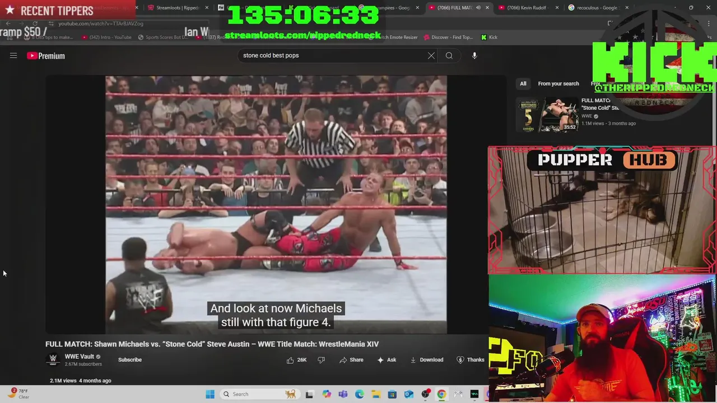The image size is (717, 403).
Task: Open the recommended 35:52 FULL MATCH thumbnail
Action: click(x=547, y=115)
